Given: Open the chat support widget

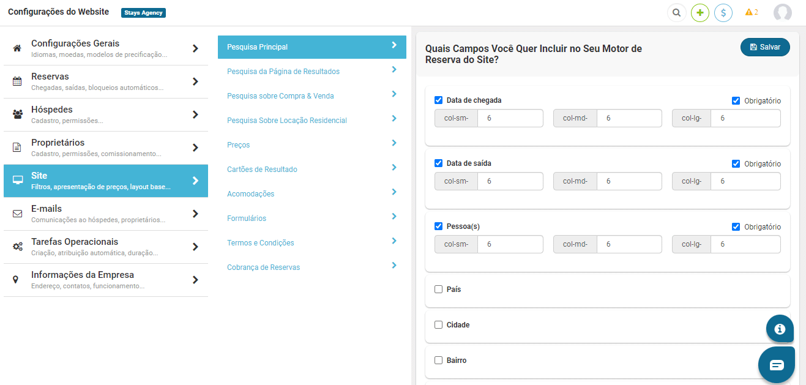Looking at the screenshot, I should coord(777,365).
